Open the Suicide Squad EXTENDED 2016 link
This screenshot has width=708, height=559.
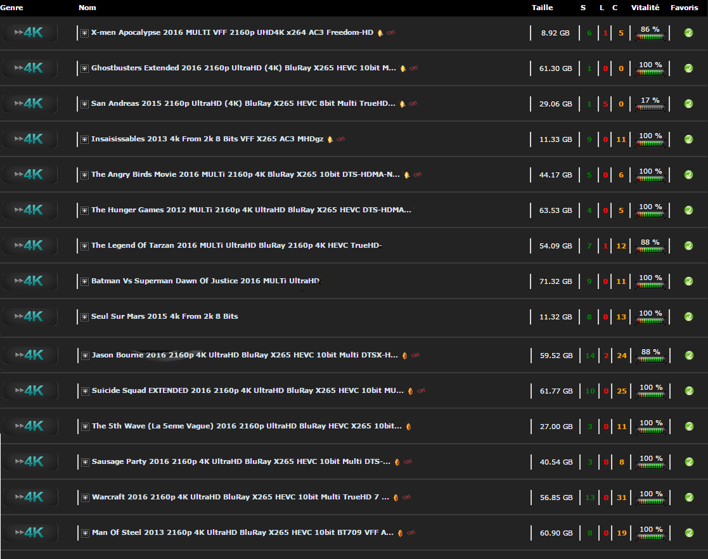(247, 390)
